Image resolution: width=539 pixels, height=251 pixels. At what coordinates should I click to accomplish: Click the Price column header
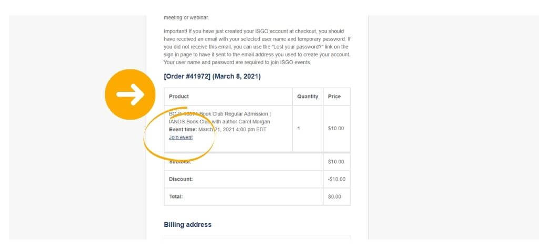334,97
